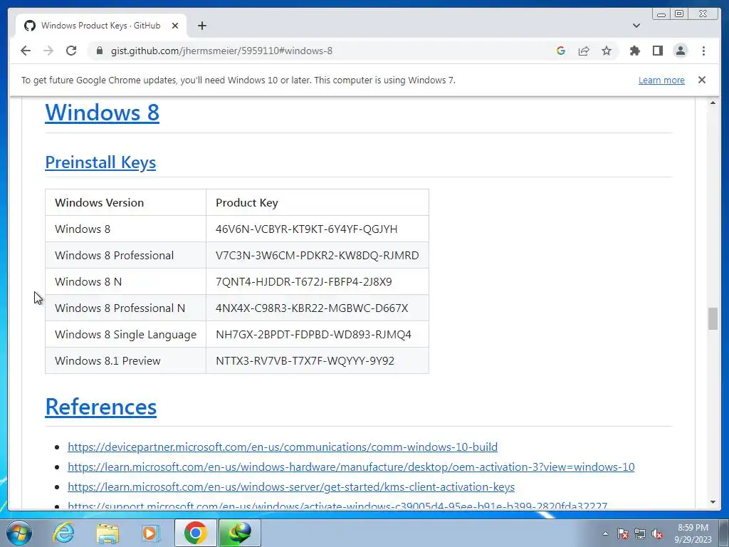Close the Windows Product Keys tab
Viewport: 729px width, 547px height.
[175, 26]
